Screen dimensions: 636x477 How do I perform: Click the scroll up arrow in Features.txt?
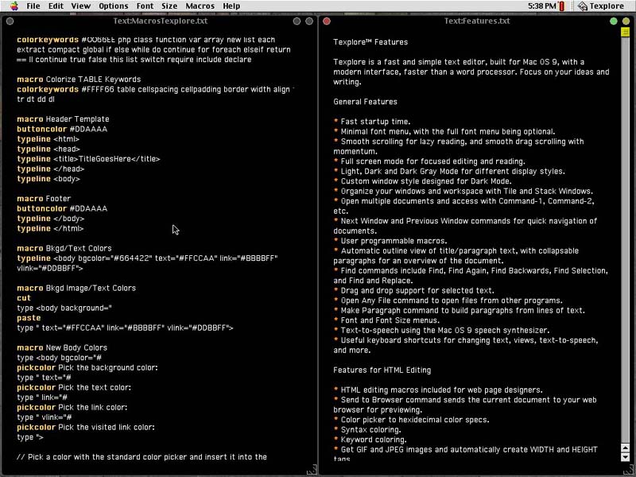[625, 448]
